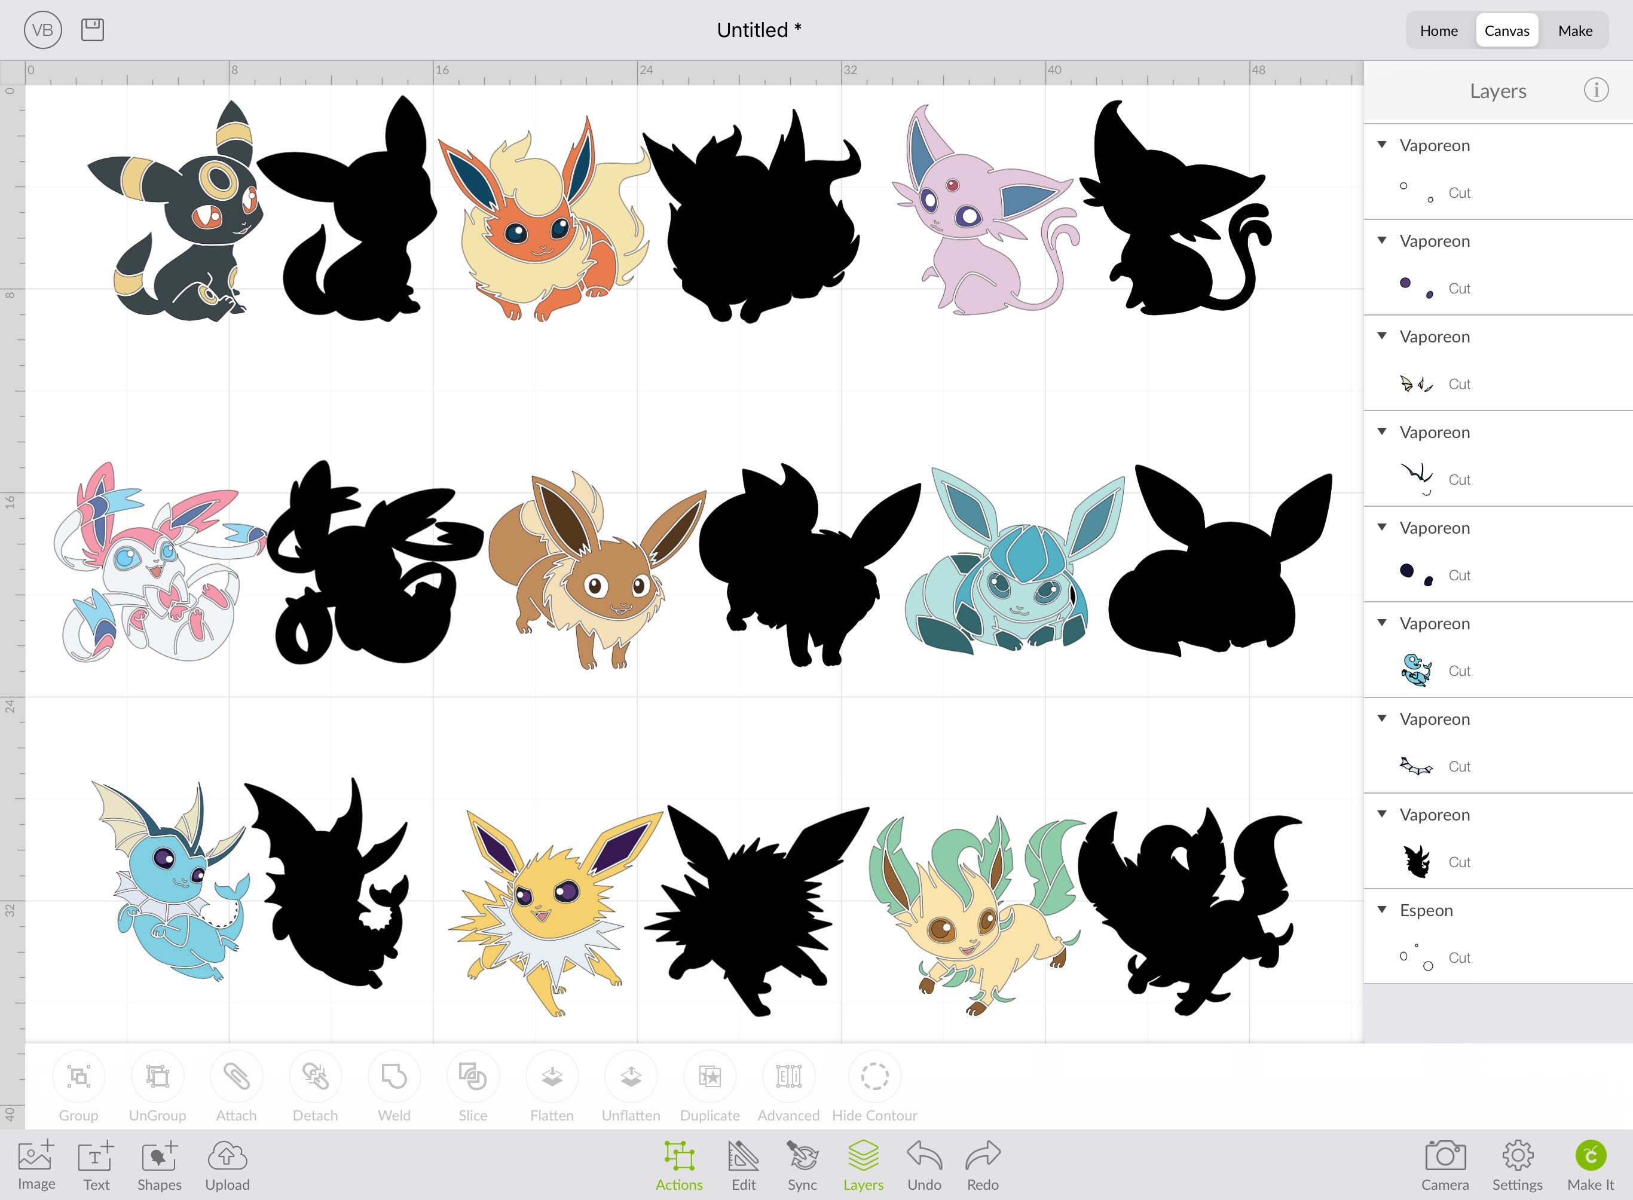Select the black Vaporeon silhouette layer thumbnail

pyautogui.click(x=1416, y=862)
